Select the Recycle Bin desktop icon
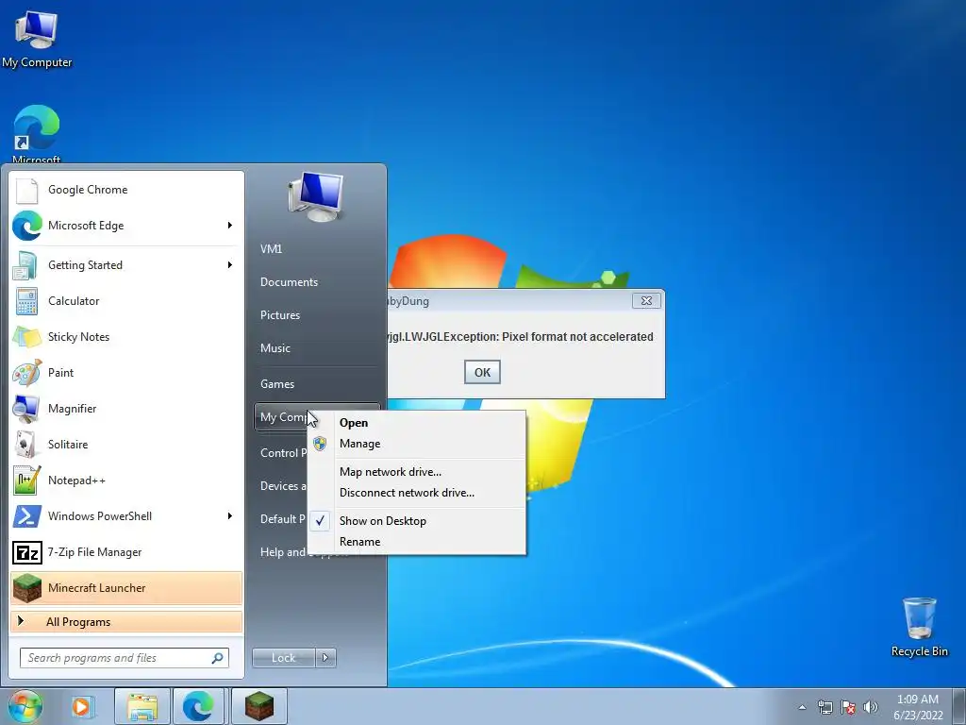This screenshot has width=966, height=725. pyautogui.click(x=919, y=627)
